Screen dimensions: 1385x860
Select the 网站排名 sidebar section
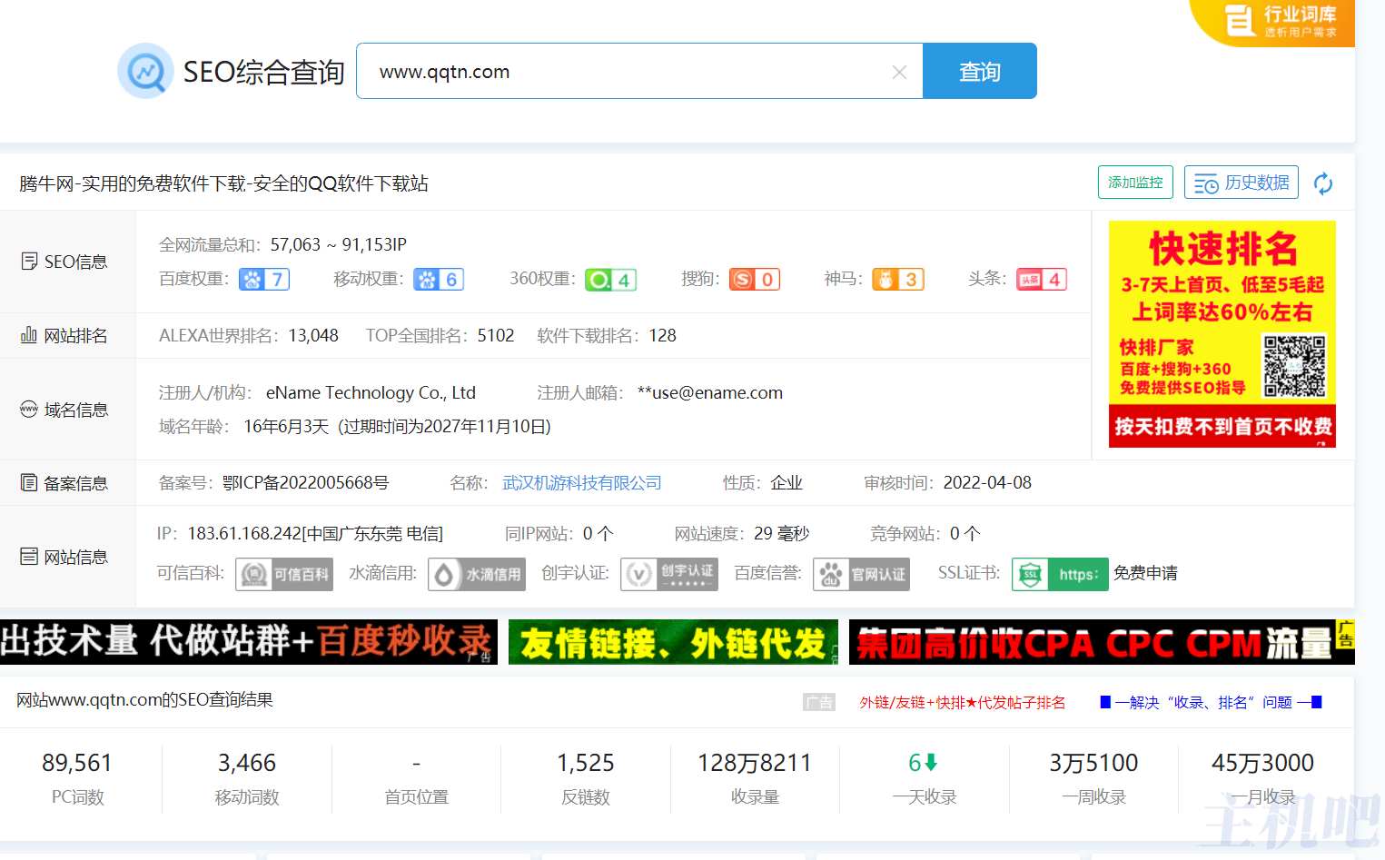(64, 336)
